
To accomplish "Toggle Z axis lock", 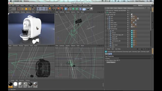I will 46,9.
